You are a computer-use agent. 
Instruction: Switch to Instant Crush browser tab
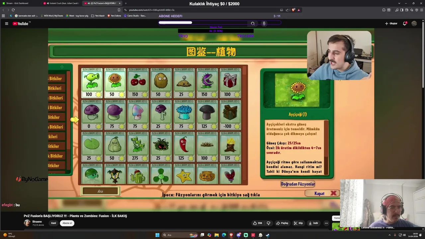click(x=62, y=3)
